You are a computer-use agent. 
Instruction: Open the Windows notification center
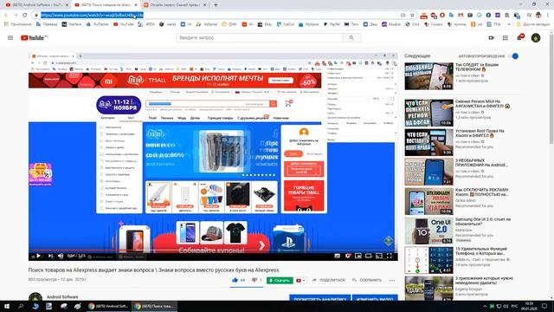click(544, 306)
